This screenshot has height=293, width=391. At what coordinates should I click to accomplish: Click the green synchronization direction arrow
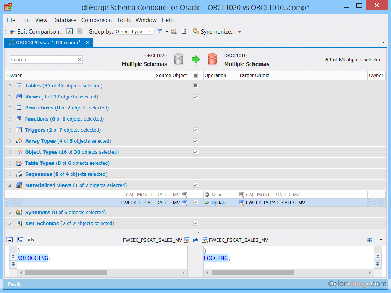tap(195, 59)
